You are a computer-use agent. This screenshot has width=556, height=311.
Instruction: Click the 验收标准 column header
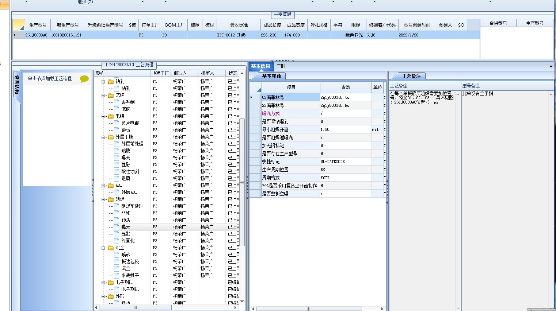click(239, 25)
